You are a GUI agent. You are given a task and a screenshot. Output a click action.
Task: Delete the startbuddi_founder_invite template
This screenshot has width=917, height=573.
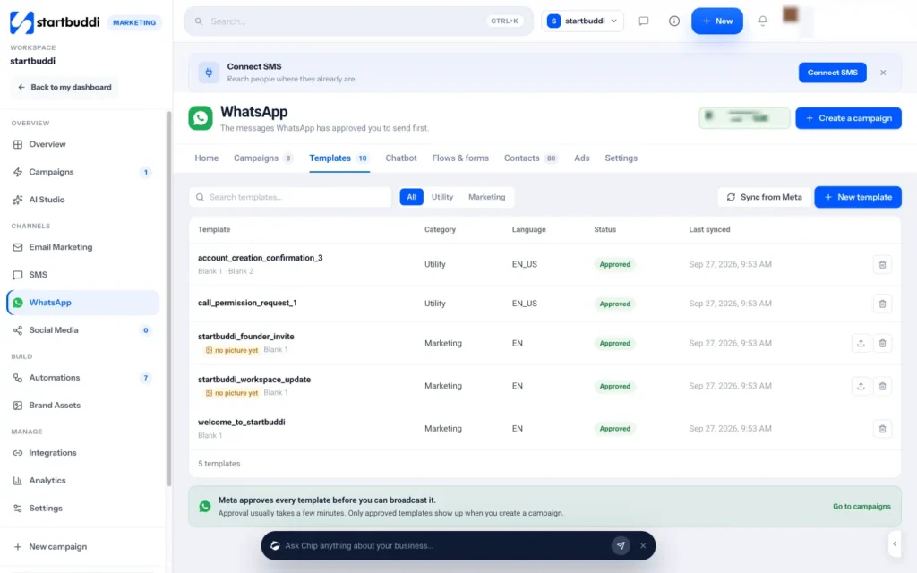click(x=882, y=343)
